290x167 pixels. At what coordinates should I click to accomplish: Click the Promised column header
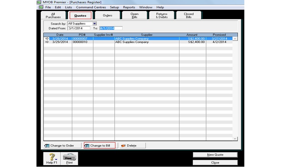point(219,35)
